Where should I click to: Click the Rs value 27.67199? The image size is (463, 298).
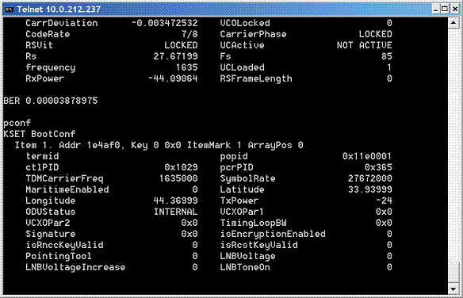click(x=175, y=56)
